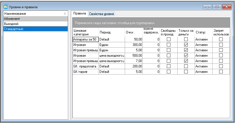Click the 300,00 points value

pos(134,45)
